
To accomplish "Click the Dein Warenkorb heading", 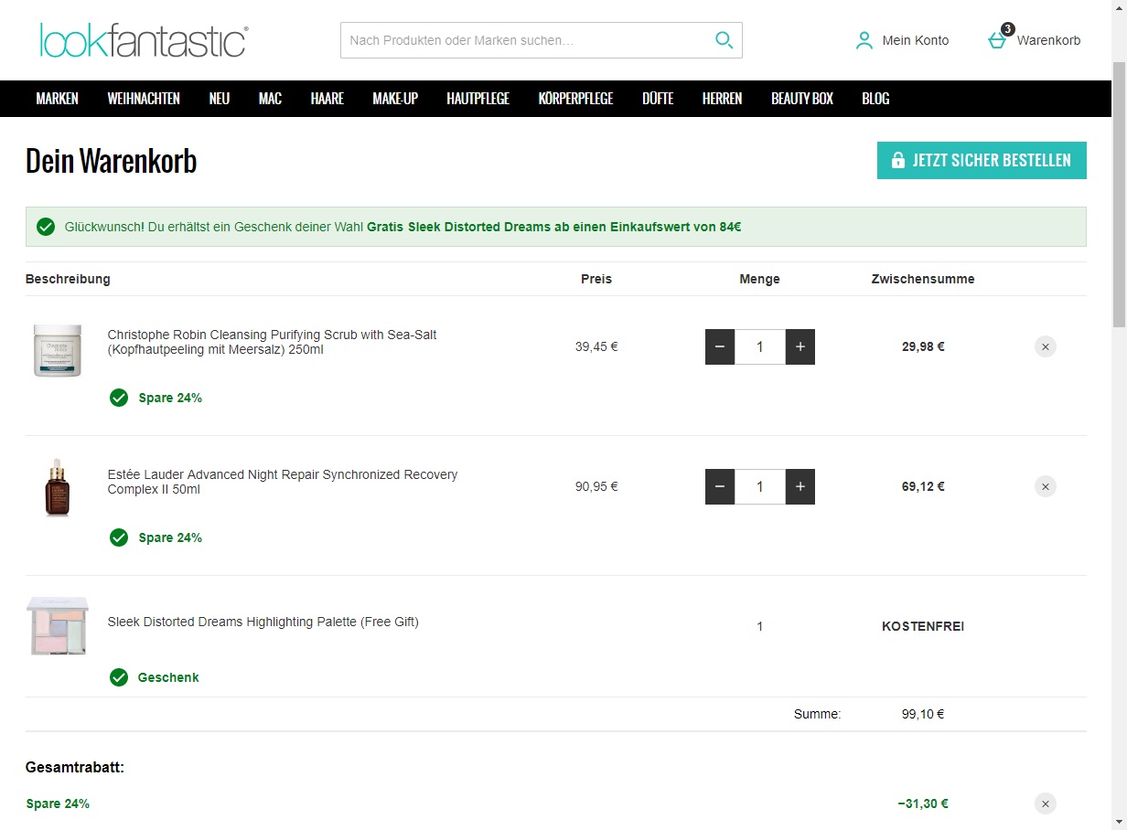I will 112,161.
